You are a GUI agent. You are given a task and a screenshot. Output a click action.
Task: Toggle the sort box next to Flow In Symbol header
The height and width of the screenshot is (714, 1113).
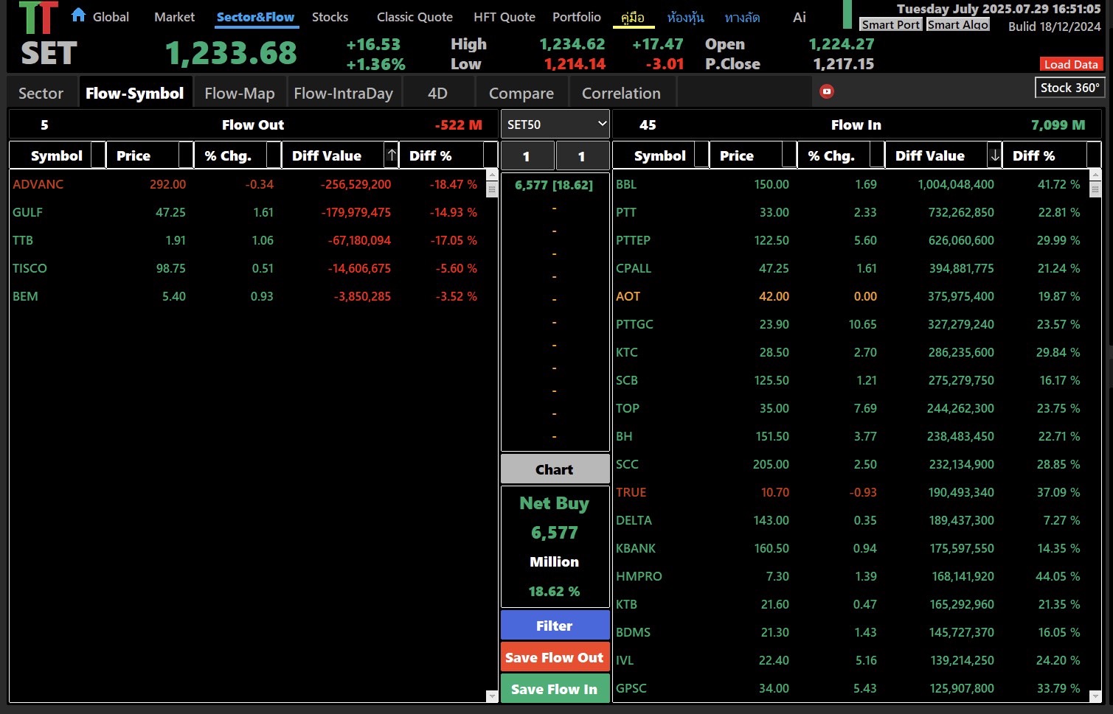tap(701, 155)
